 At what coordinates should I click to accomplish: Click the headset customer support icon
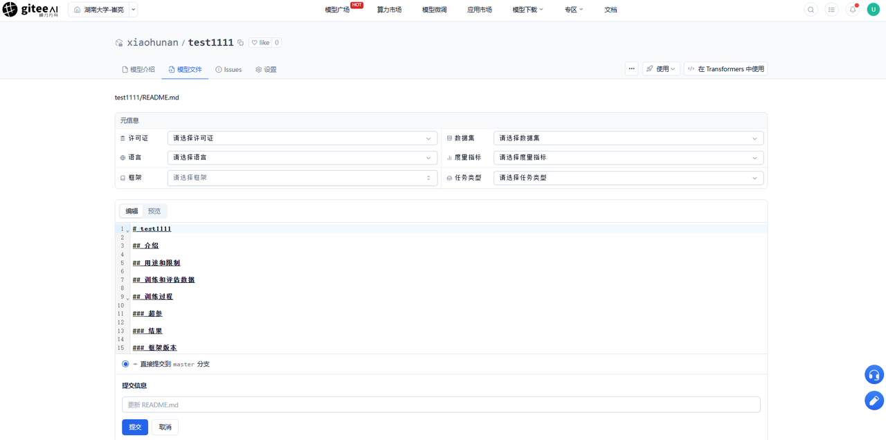click(874, 375)
